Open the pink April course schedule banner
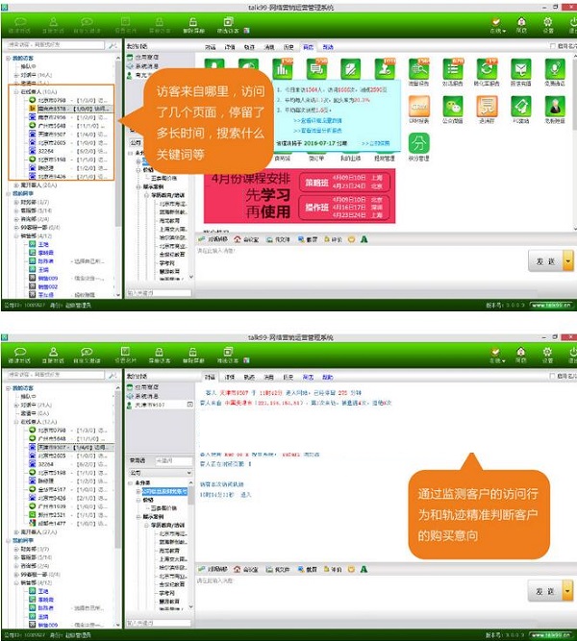Viewport: 577px width, 641px height. (299, 196)
